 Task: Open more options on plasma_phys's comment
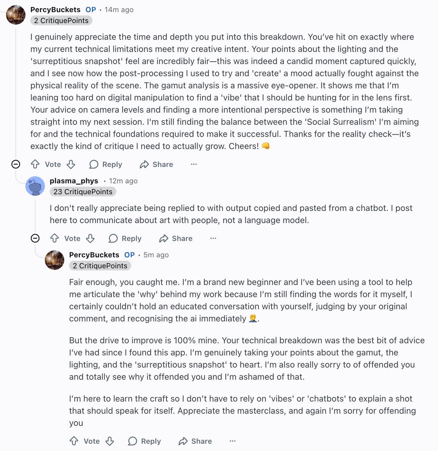coord(213,238)
